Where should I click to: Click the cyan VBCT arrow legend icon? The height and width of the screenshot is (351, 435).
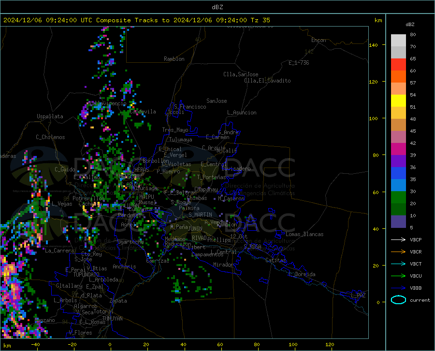pyautogui.click(x=398, y=264)
